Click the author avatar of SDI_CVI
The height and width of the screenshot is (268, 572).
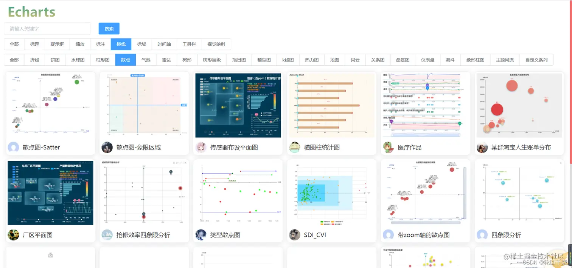point(294,235)
